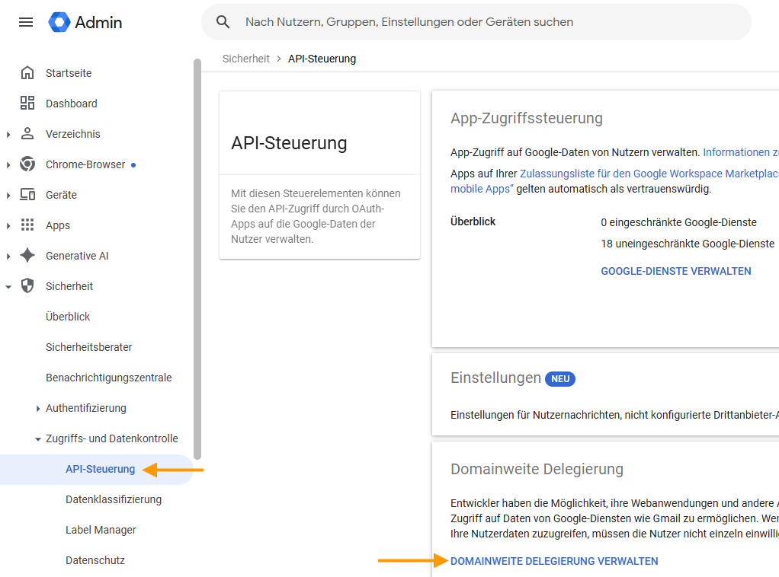Click GOOGLE-DIENSTE VERWALTEN link
This screenshot has height=577, width=779.
675,272
